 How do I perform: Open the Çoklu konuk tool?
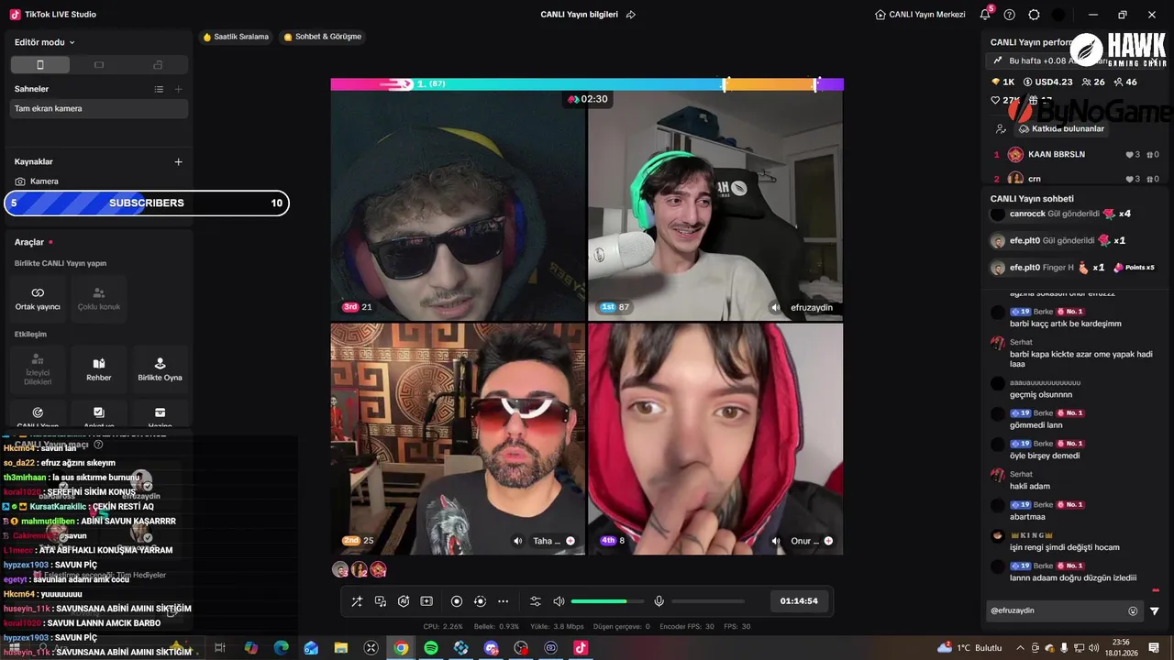point(99,299)
